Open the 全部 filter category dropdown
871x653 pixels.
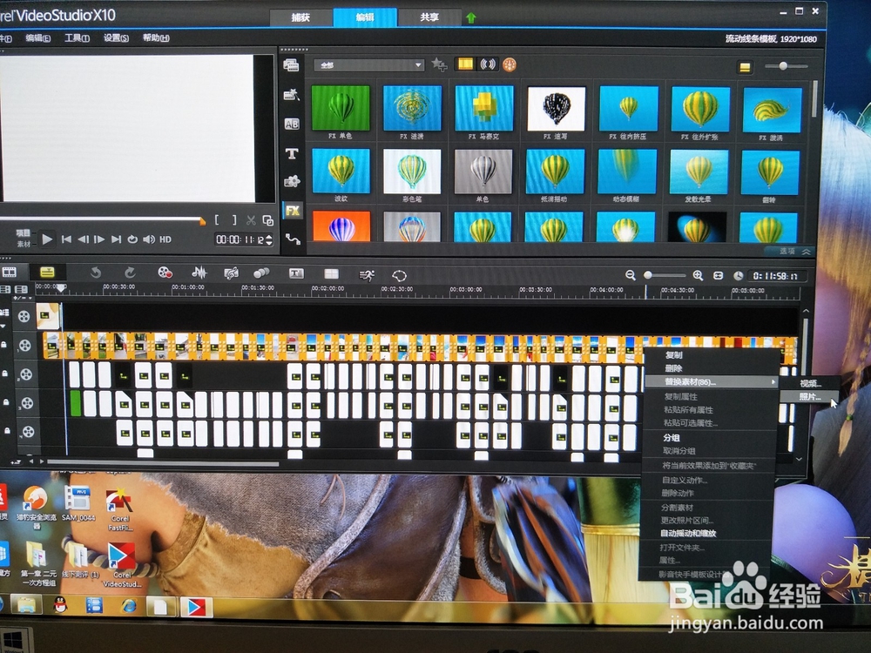coord(368,65)
